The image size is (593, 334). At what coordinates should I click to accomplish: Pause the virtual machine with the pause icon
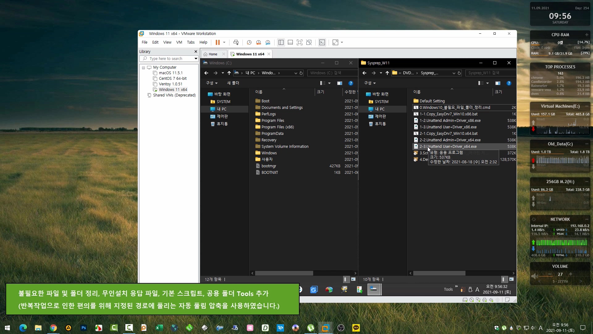point(217,42)
